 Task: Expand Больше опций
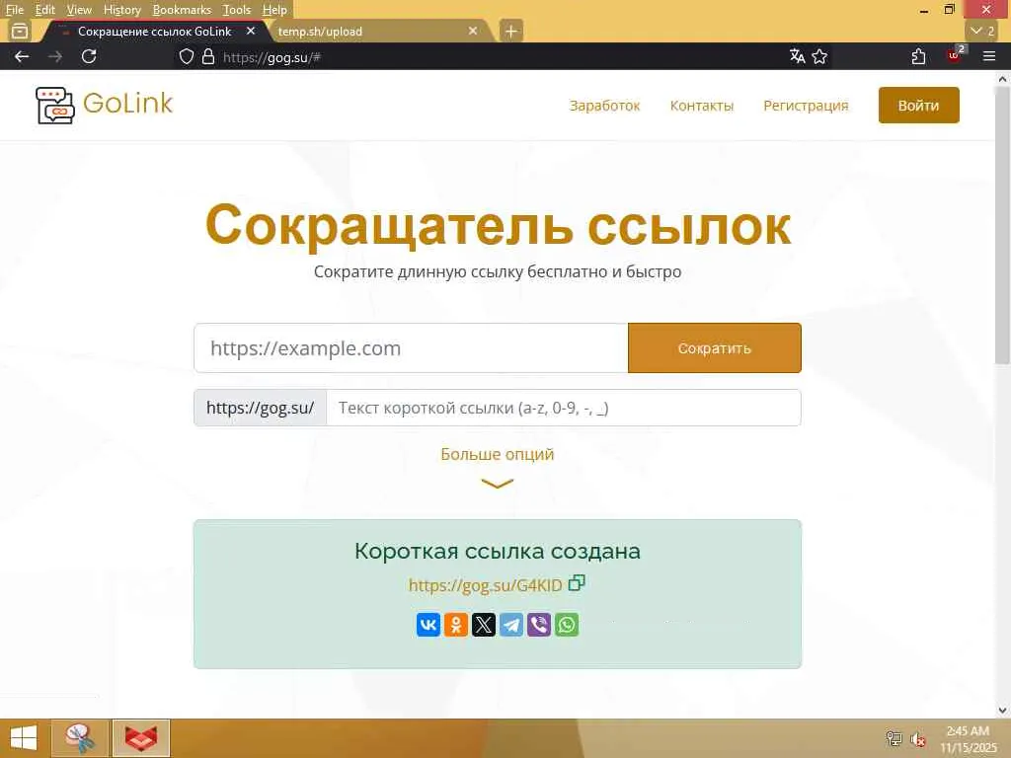coord(498,454)
